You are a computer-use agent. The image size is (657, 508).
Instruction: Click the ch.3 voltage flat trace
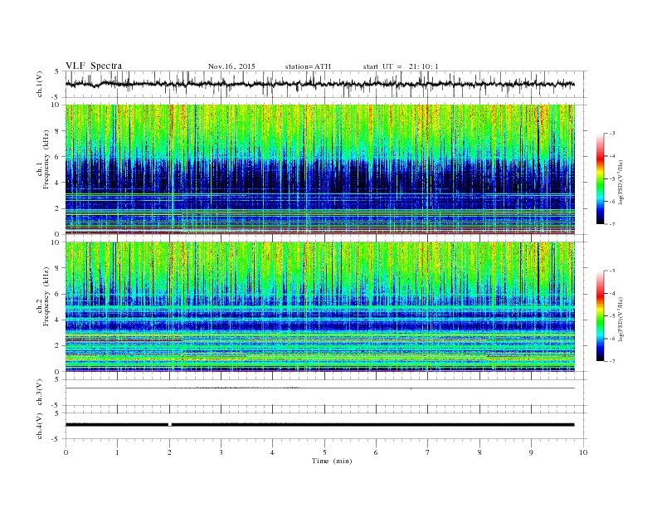(319, 388)
